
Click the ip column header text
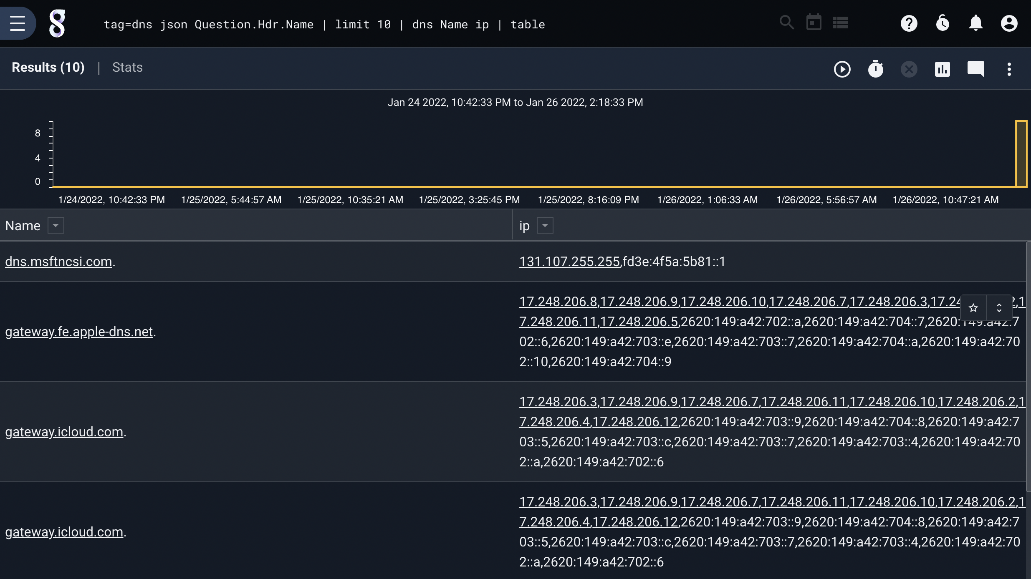point(524,226)
